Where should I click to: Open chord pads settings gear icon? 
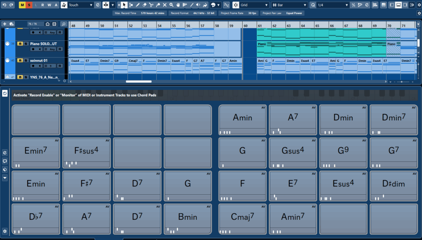pos(5,231)
